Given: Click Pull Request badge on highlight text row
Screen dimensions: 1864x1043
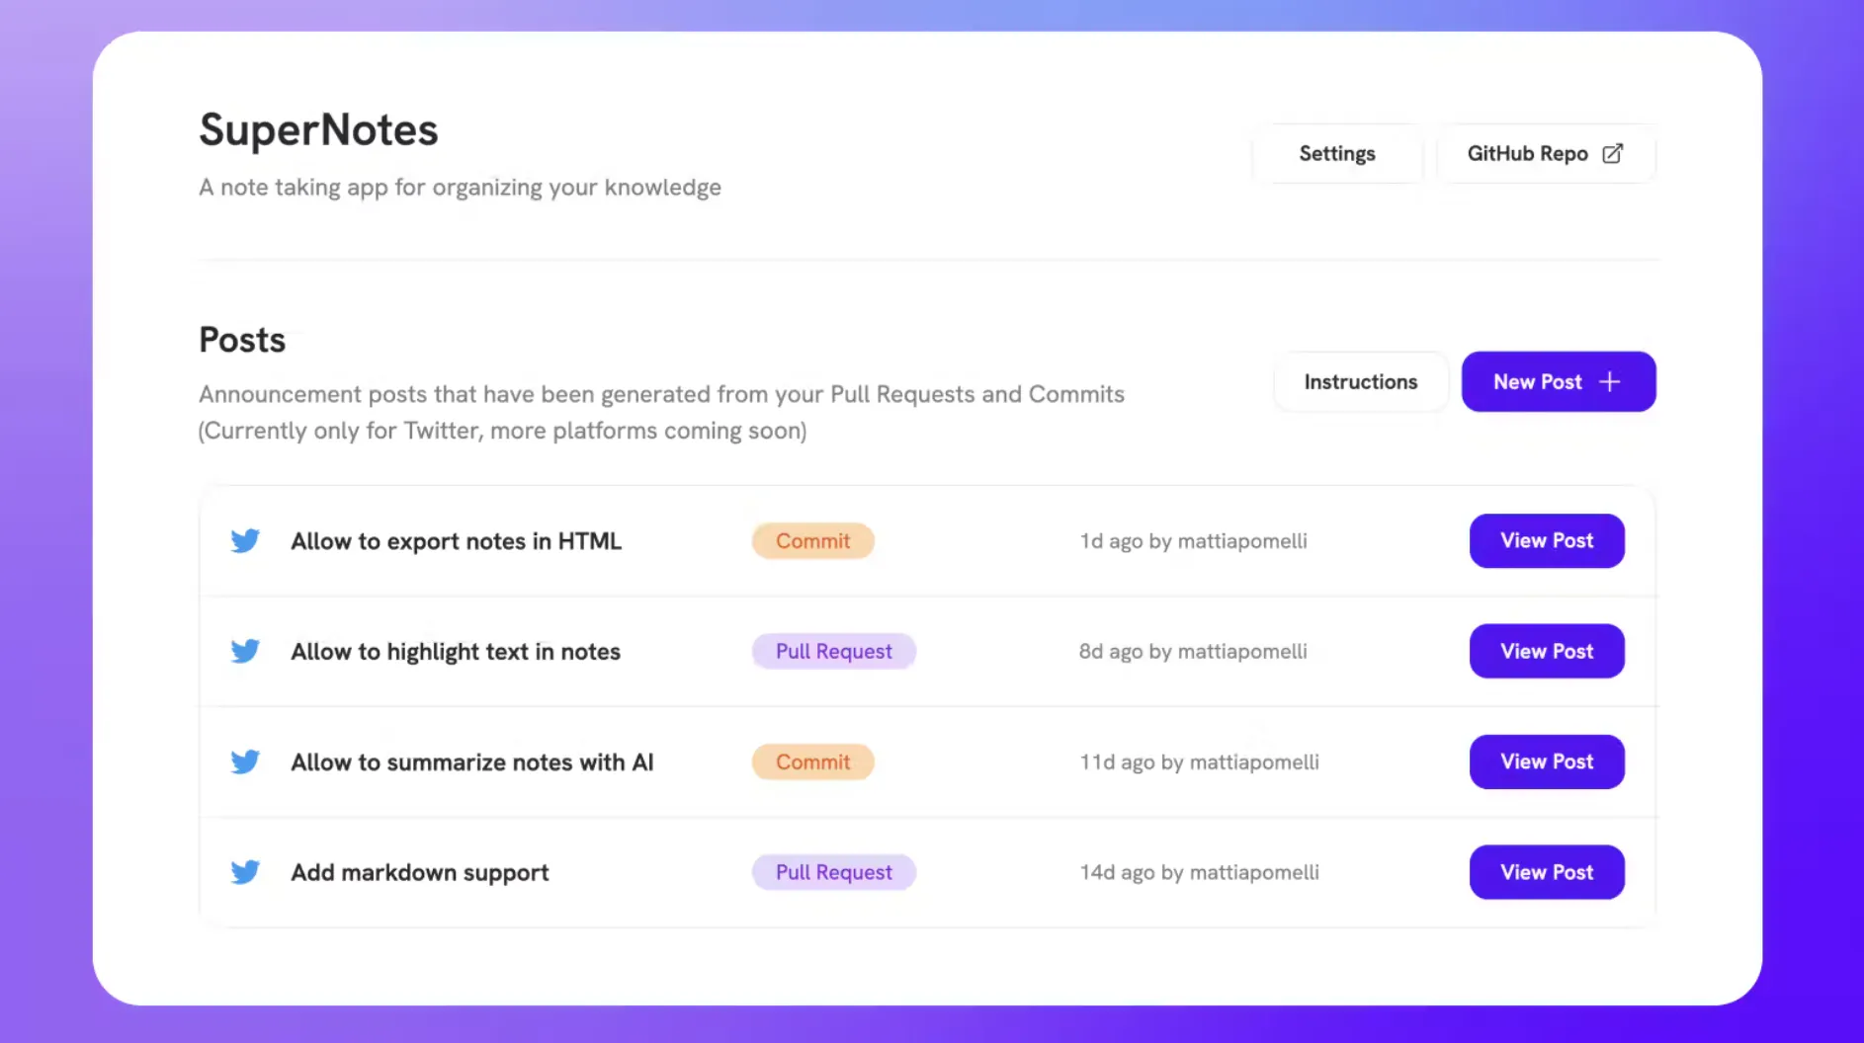Looking at the screenshot, I should coord(833,652).
